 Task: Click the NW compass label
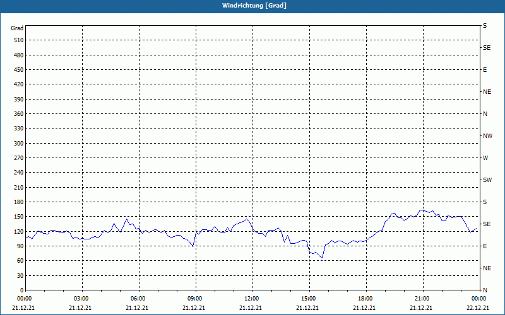coord(487,136)
